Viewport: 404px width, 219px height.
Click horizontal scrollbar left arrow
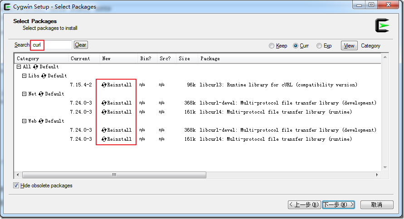click(18, 175)
